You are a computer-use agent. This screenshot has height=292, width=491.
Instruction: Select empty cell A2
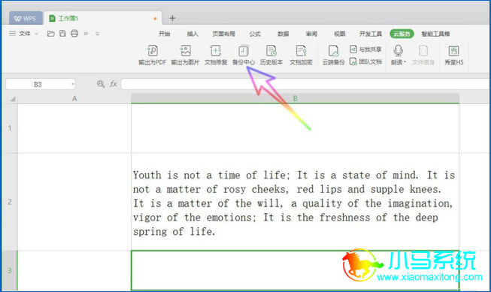(74, 202)
